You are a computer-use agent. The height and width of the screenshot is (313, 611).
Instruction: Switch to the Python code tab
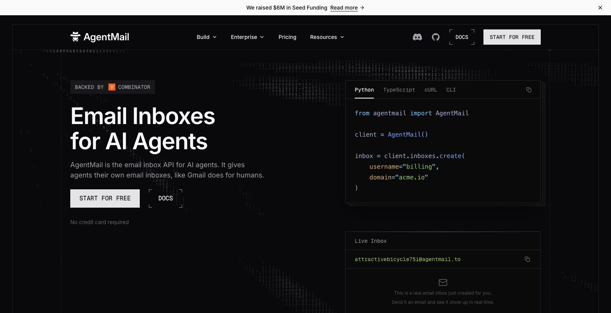[364, 90]
